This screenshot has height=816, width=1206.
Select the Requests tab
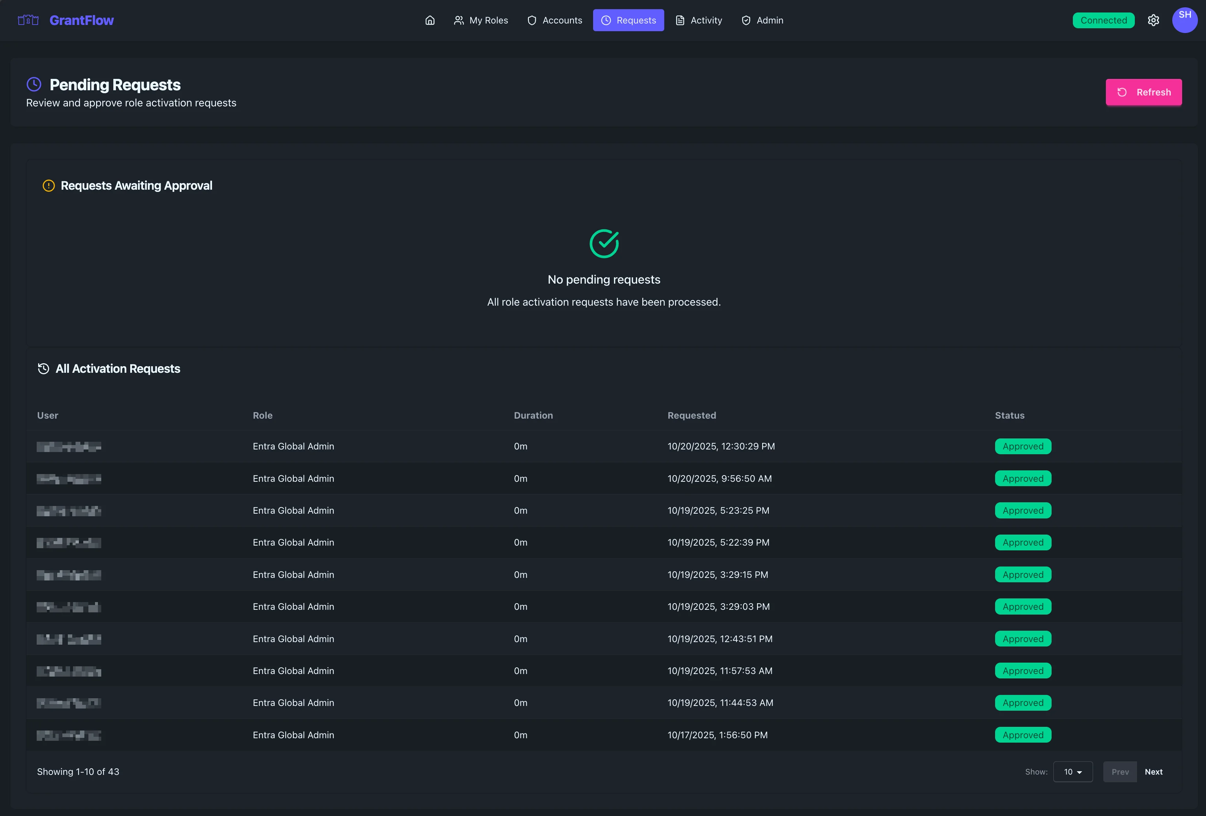(628, 20)
